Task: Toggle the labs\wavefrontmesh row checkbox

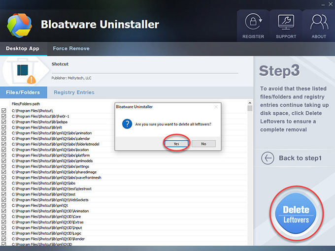Action: [3, 177]
